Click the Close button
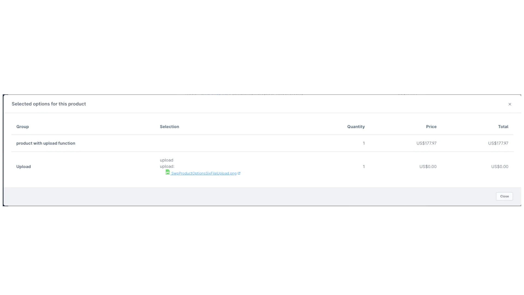 click(504, 196)
